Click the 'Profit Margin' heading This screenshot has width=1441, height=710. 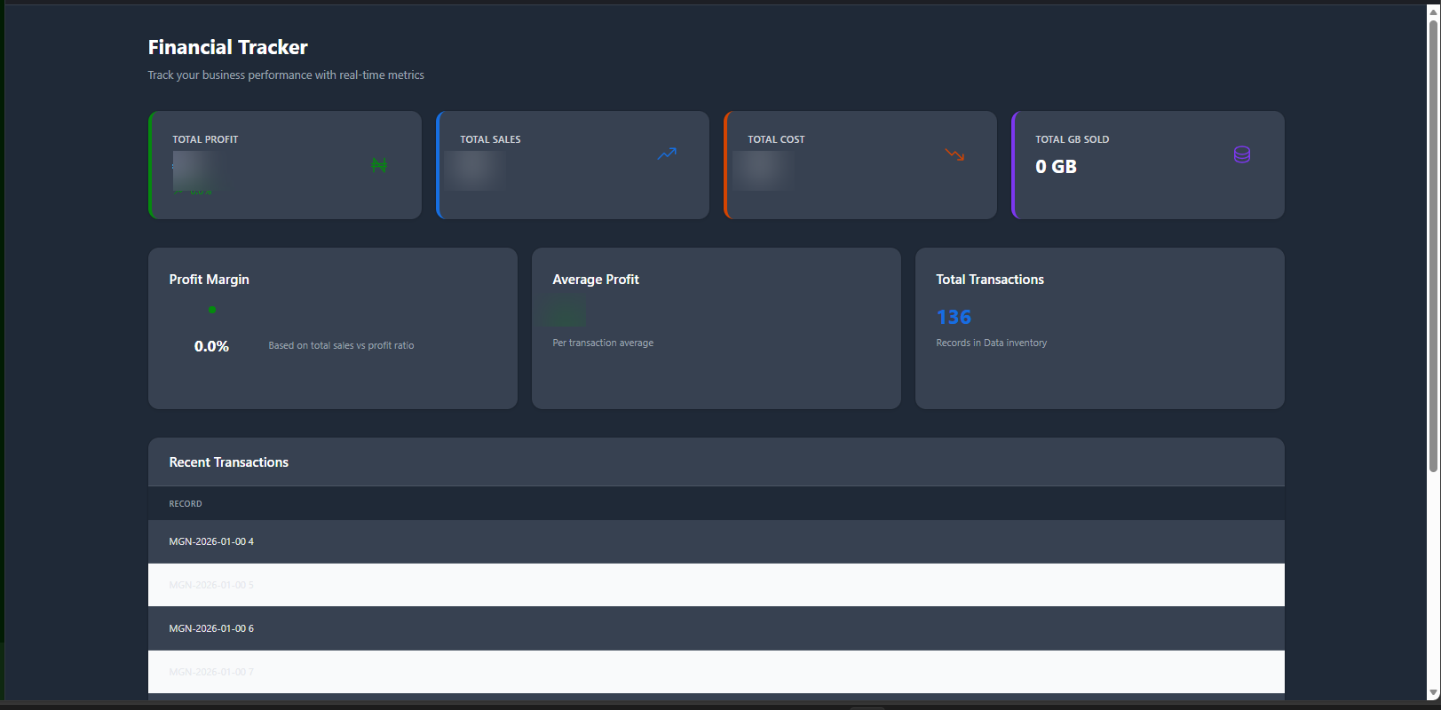210,279
